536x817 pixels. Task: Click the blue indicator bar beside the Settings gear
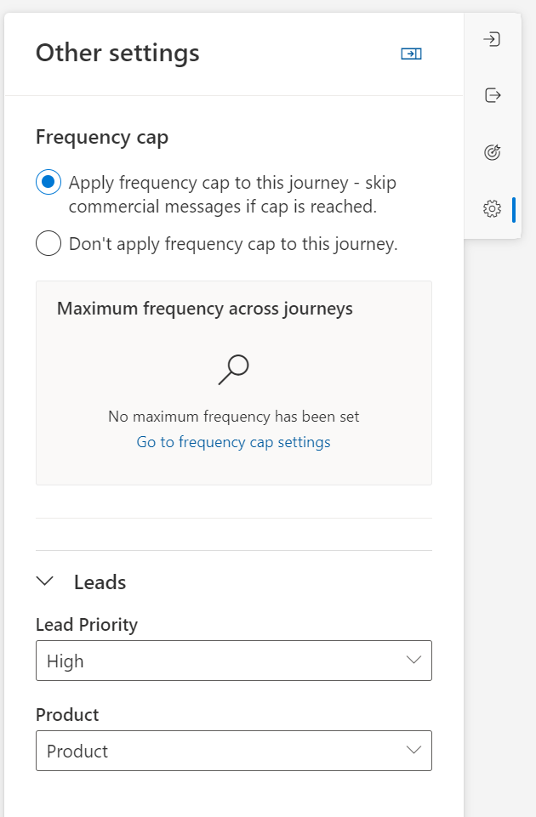point(514,207)
